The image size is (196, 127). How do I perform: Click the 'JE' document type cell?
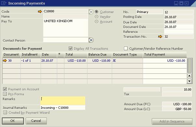tap(127, 60)
